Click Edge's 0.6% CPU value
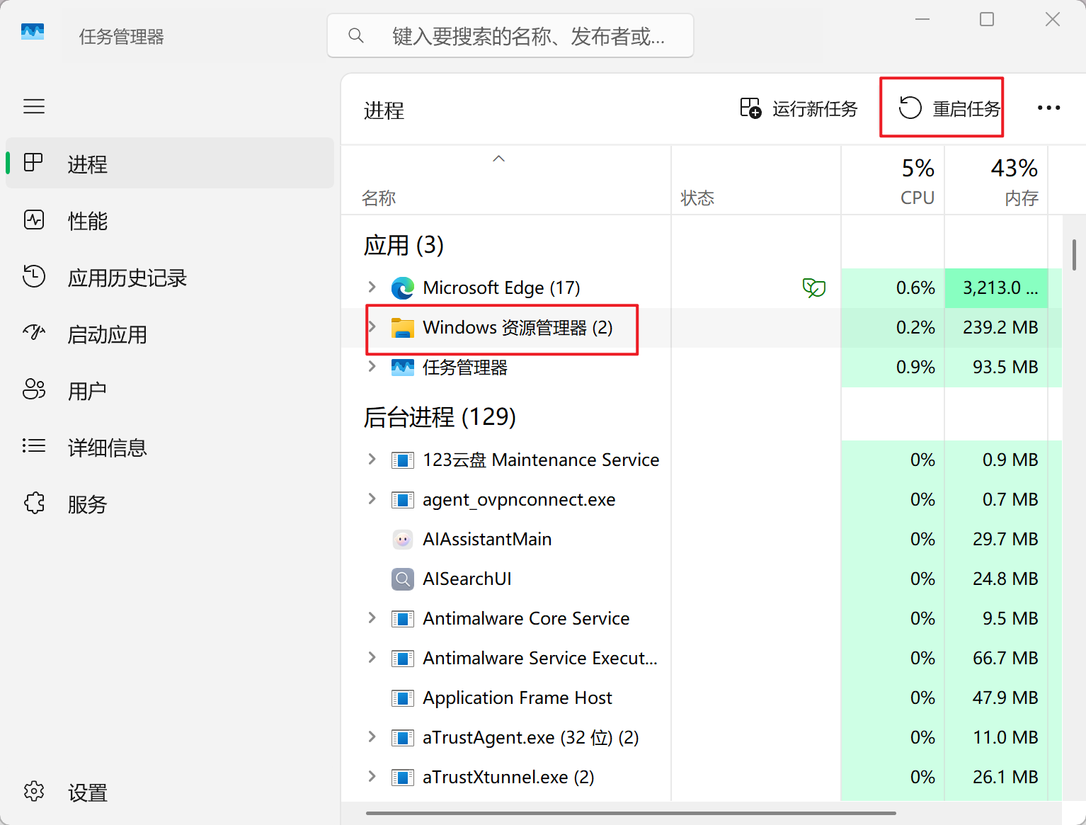 915,288
